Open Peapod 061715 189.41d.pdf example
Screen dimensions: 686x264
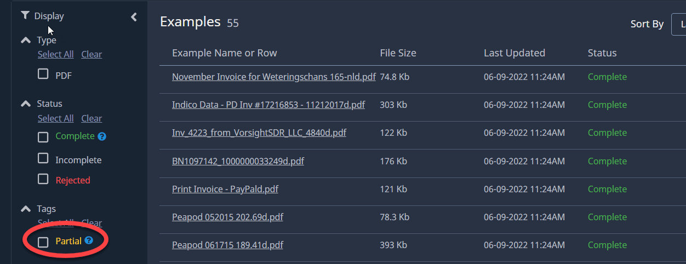coord(227,245)
